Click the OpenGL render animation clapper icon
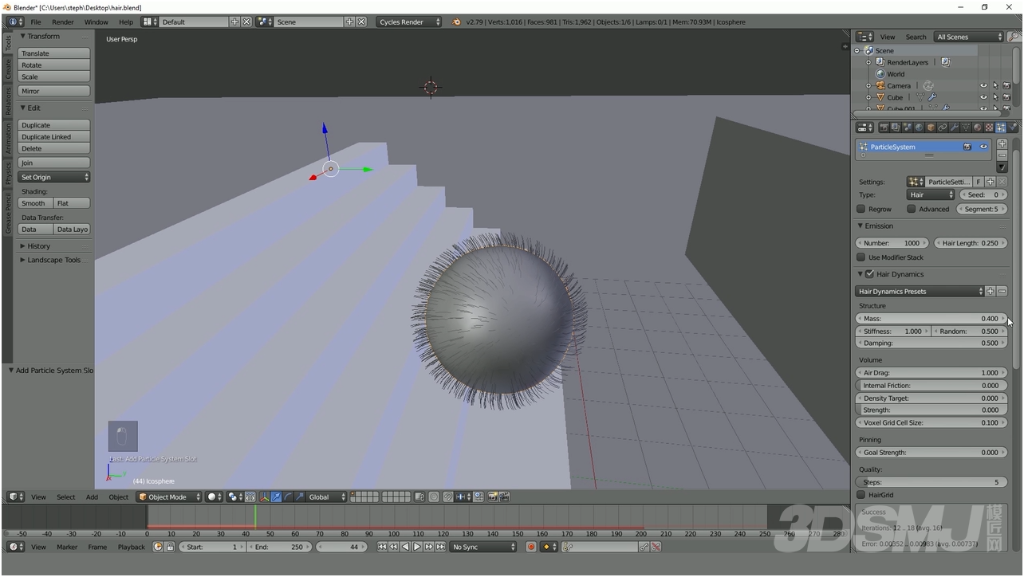The width and height of the screenshot is (1024, 577). [x=504, y=497]
